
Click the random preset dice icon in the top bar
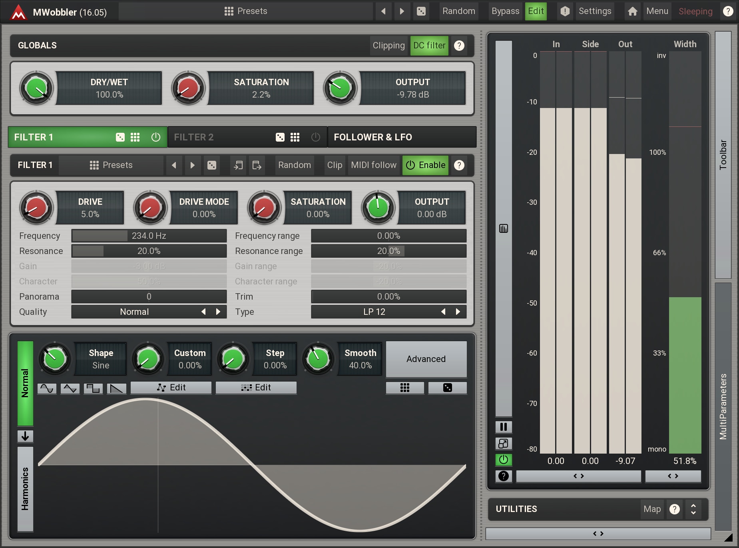coord(421,11)
